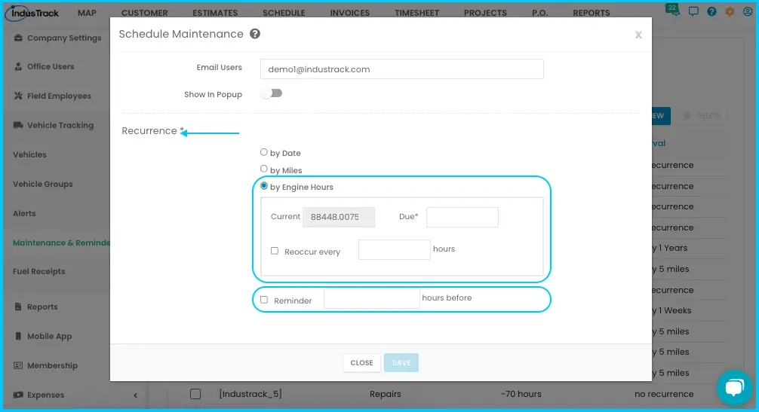Open the TIMESHEET menu
This screenshot has width=759, height=412.
tap(416, 13)
